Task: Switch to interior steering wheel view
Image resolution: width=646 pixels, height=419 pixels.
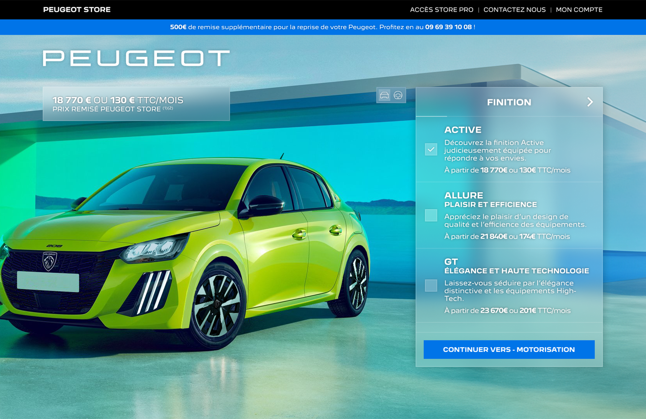Action: [x=398, y=95]
